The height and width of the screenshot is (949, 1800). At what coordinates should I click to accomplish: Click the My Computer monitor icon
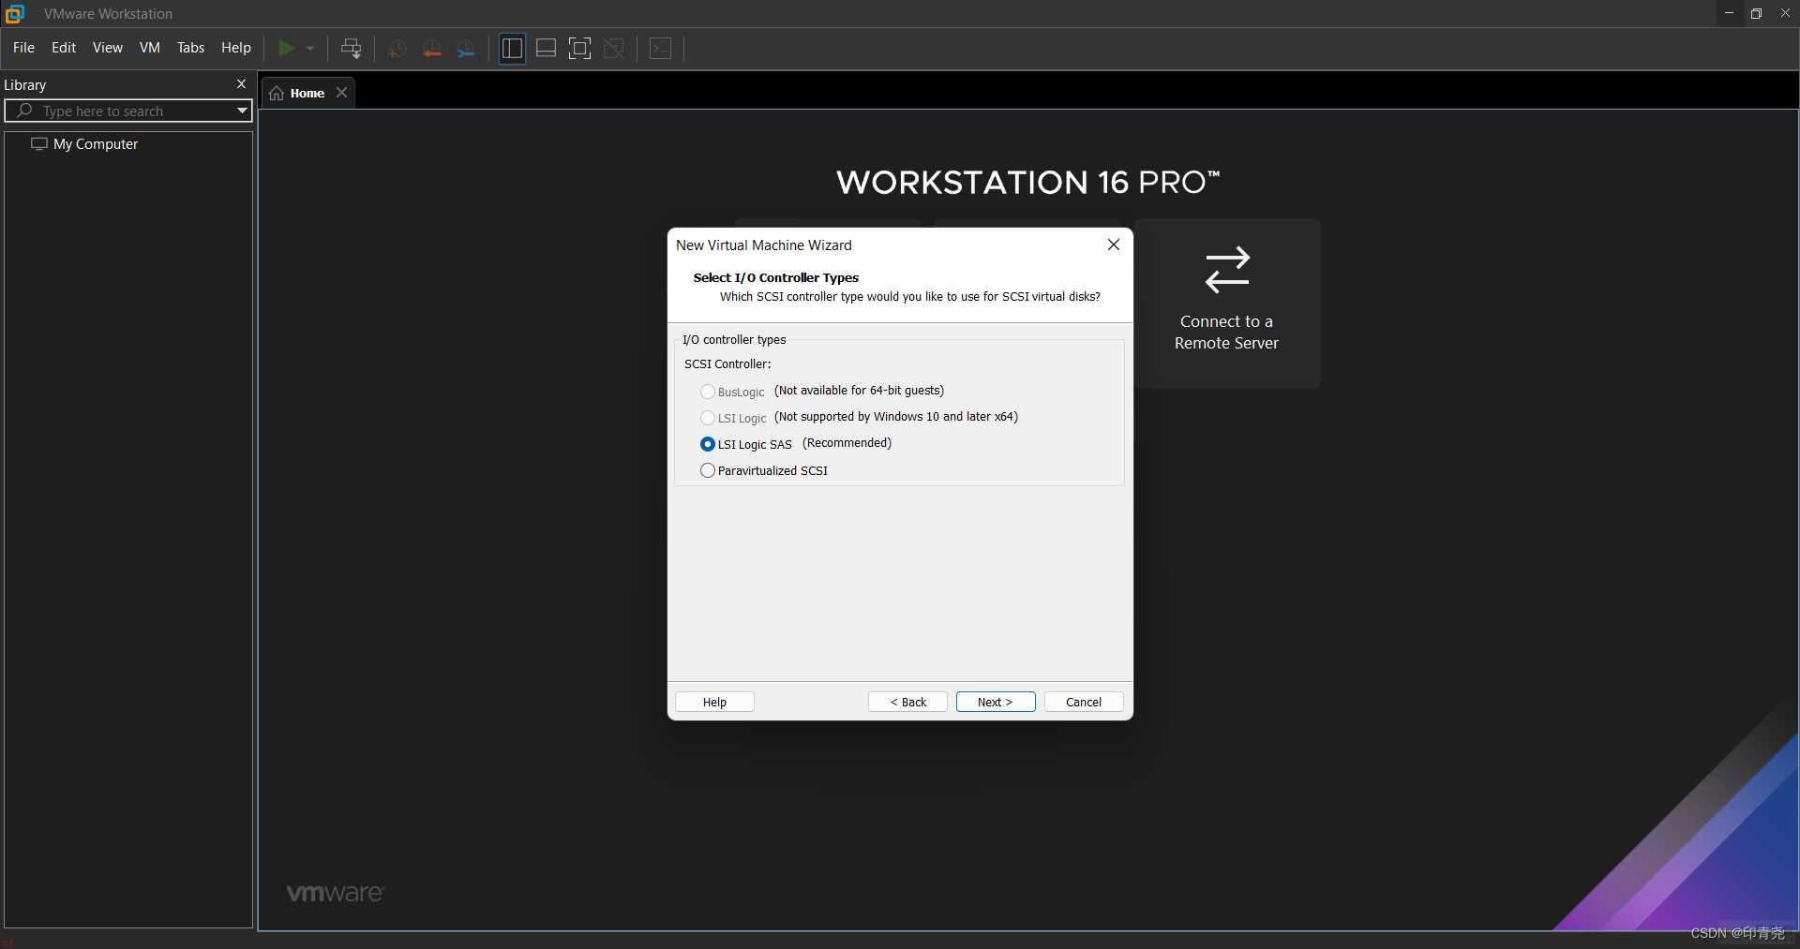pos(39,144)
